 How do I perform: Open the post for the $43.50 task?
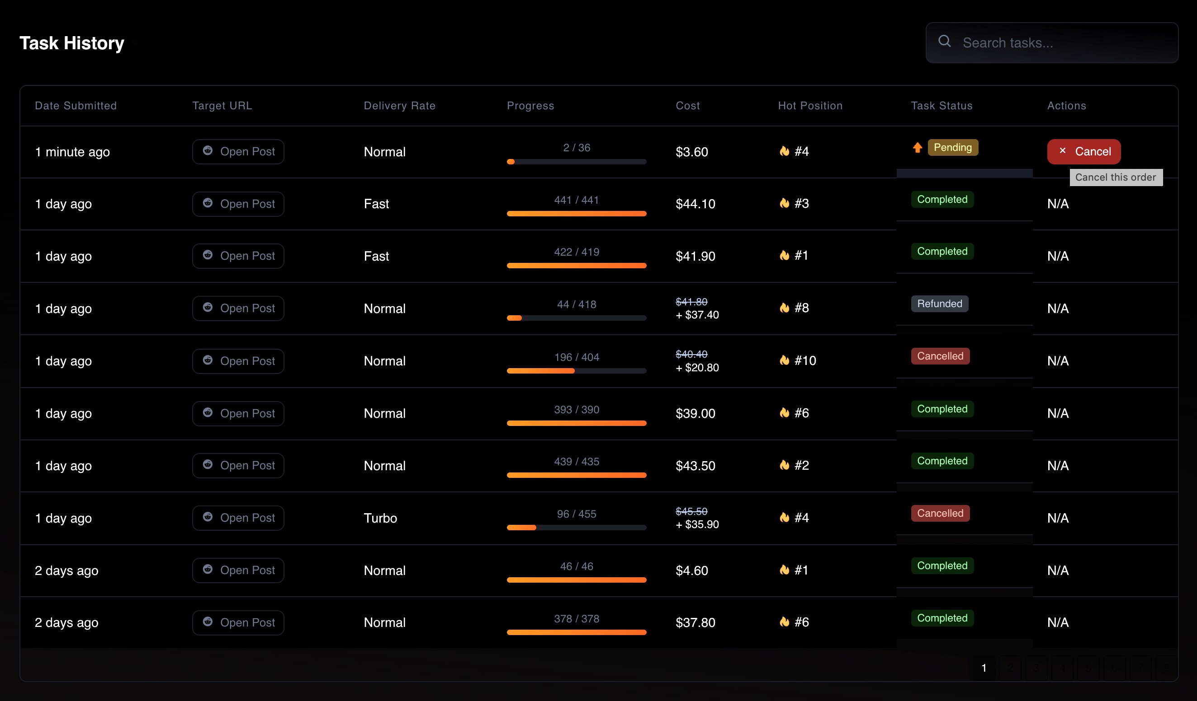(238, 466)
